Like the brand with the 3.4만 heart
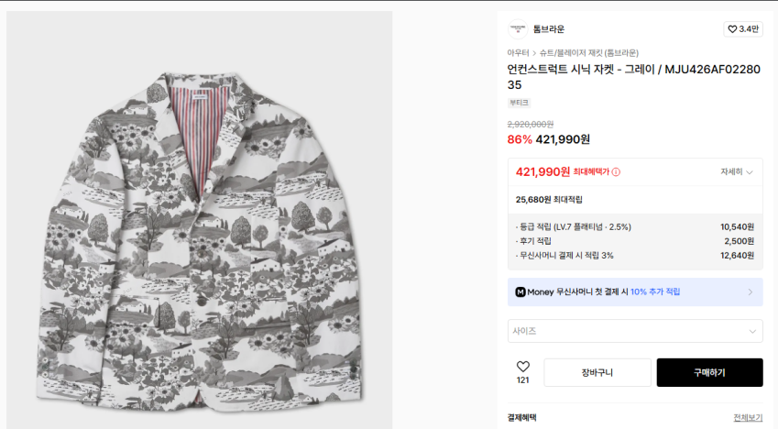 (742, 29)
